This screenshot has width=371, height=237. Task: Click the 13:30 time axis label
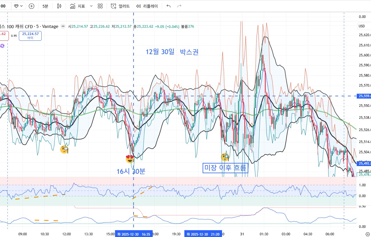tap(88, 234)
